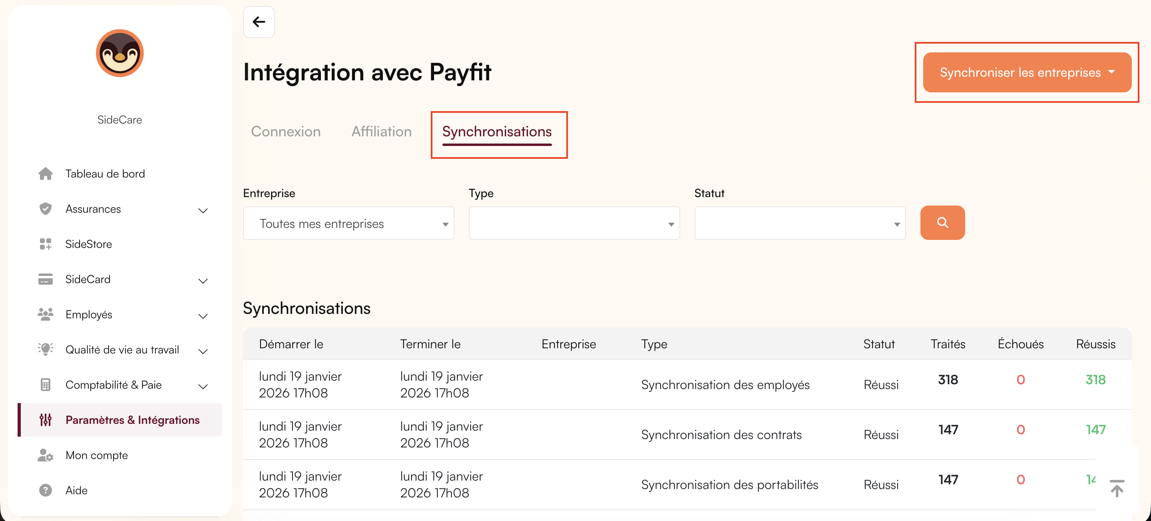Click the green 318 Réussis value
The image size is (1151, 521).
[x=1095, y=380]
